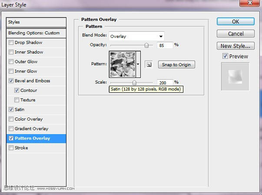The image size is (262, 195).
Task: Click the Scale value field showing 200
Action: [165, 83]
